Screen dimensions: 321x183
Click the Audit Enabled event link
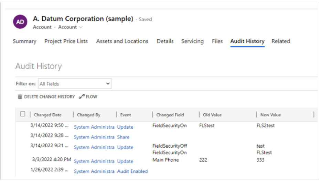pyautogui.click(x=132, y=171)
